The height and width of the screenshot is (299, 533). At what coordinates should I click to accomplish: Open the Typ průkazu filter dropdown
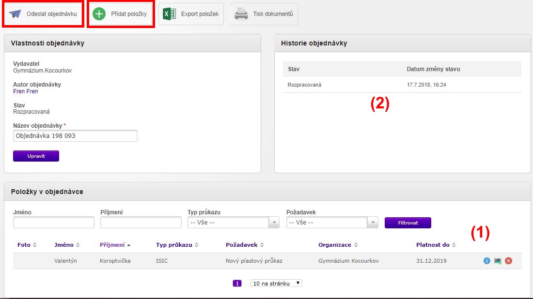[234, 222]
